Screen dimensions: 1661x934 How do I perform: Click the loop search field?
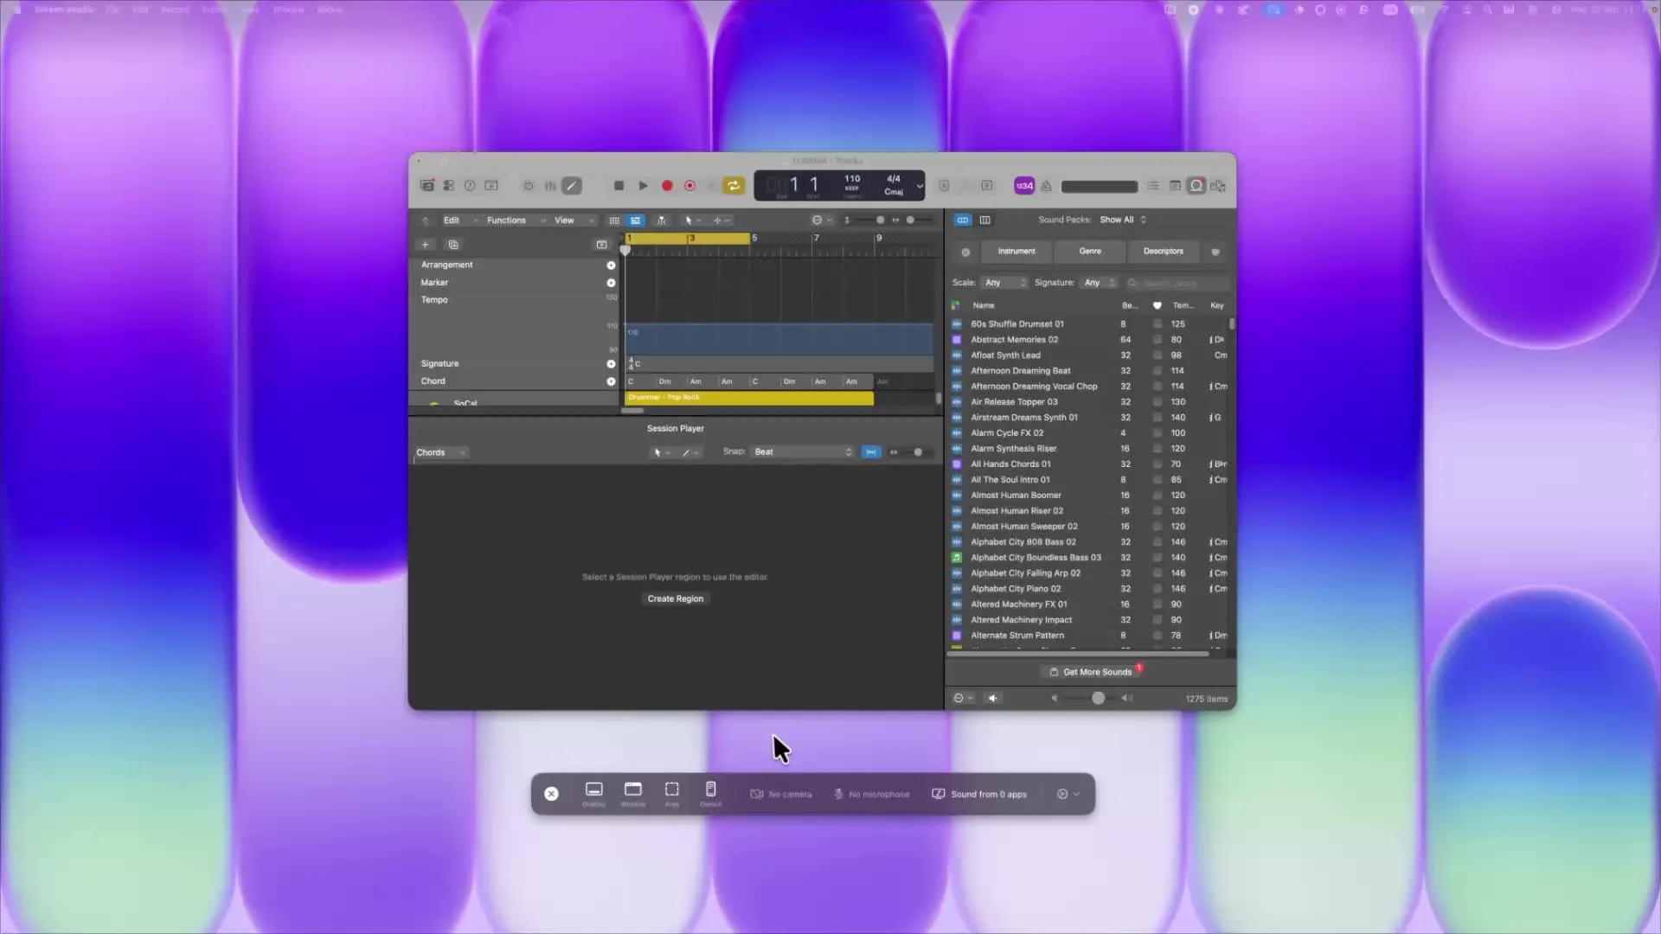(1177, 283)
